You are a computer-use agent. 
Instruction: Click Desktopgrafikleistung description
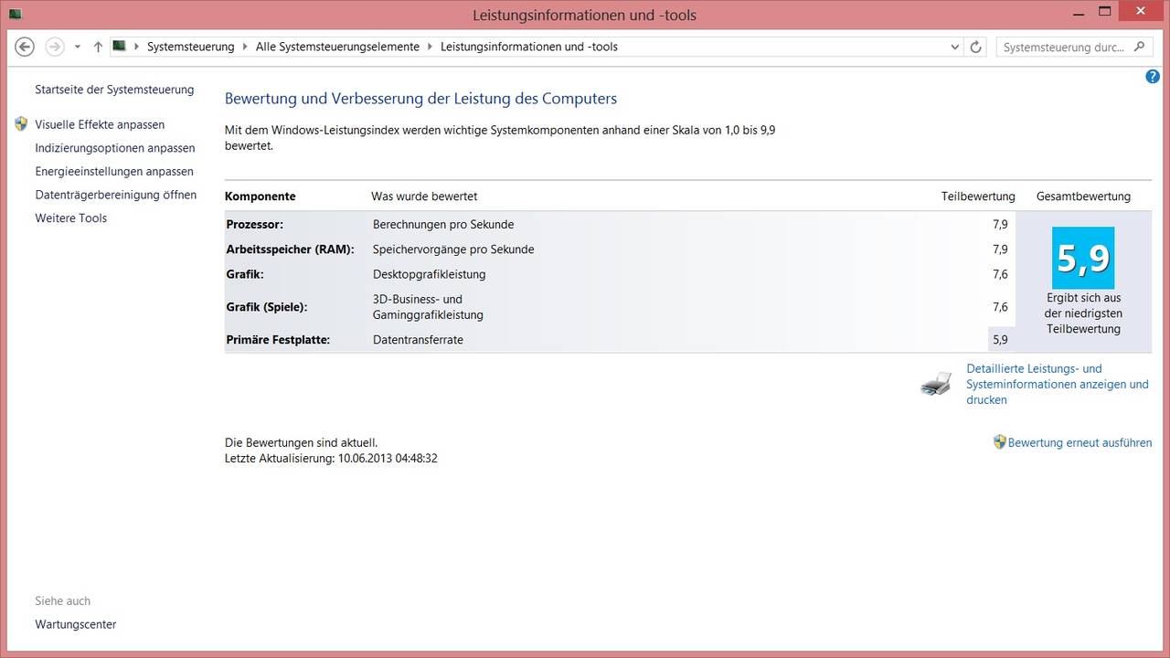pos(430,274)
